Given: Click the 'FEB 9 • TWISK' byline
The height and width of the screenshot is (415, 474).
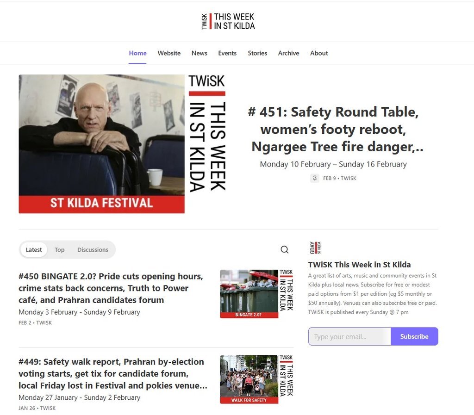Looking at the screenshot, I should 339,178.
